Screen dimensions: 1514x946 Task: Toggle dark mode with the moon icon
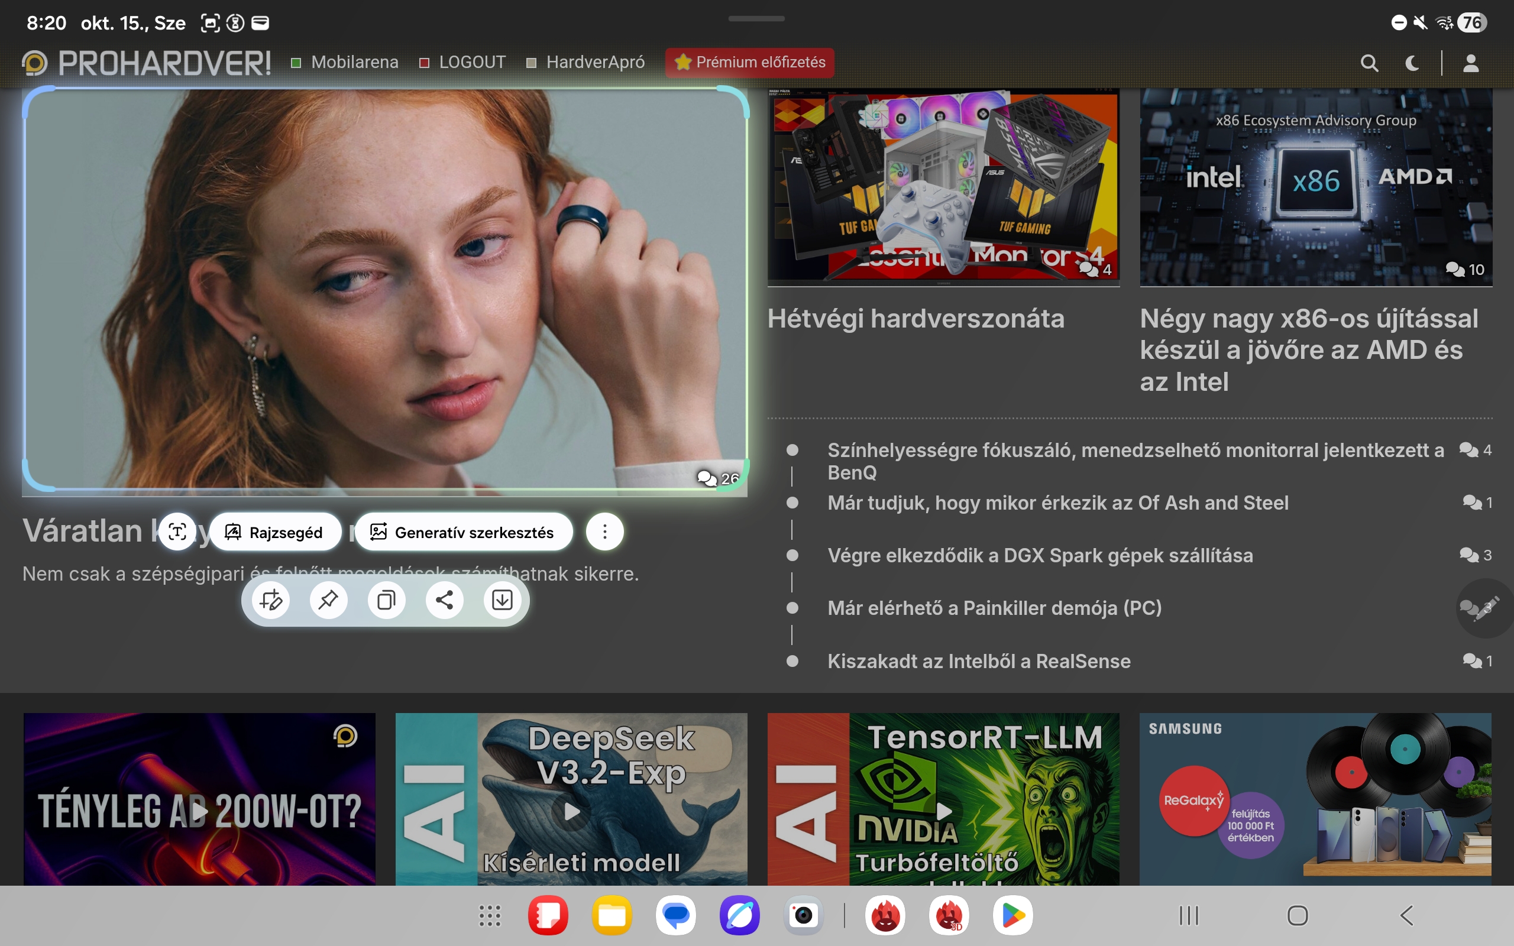1412,63
